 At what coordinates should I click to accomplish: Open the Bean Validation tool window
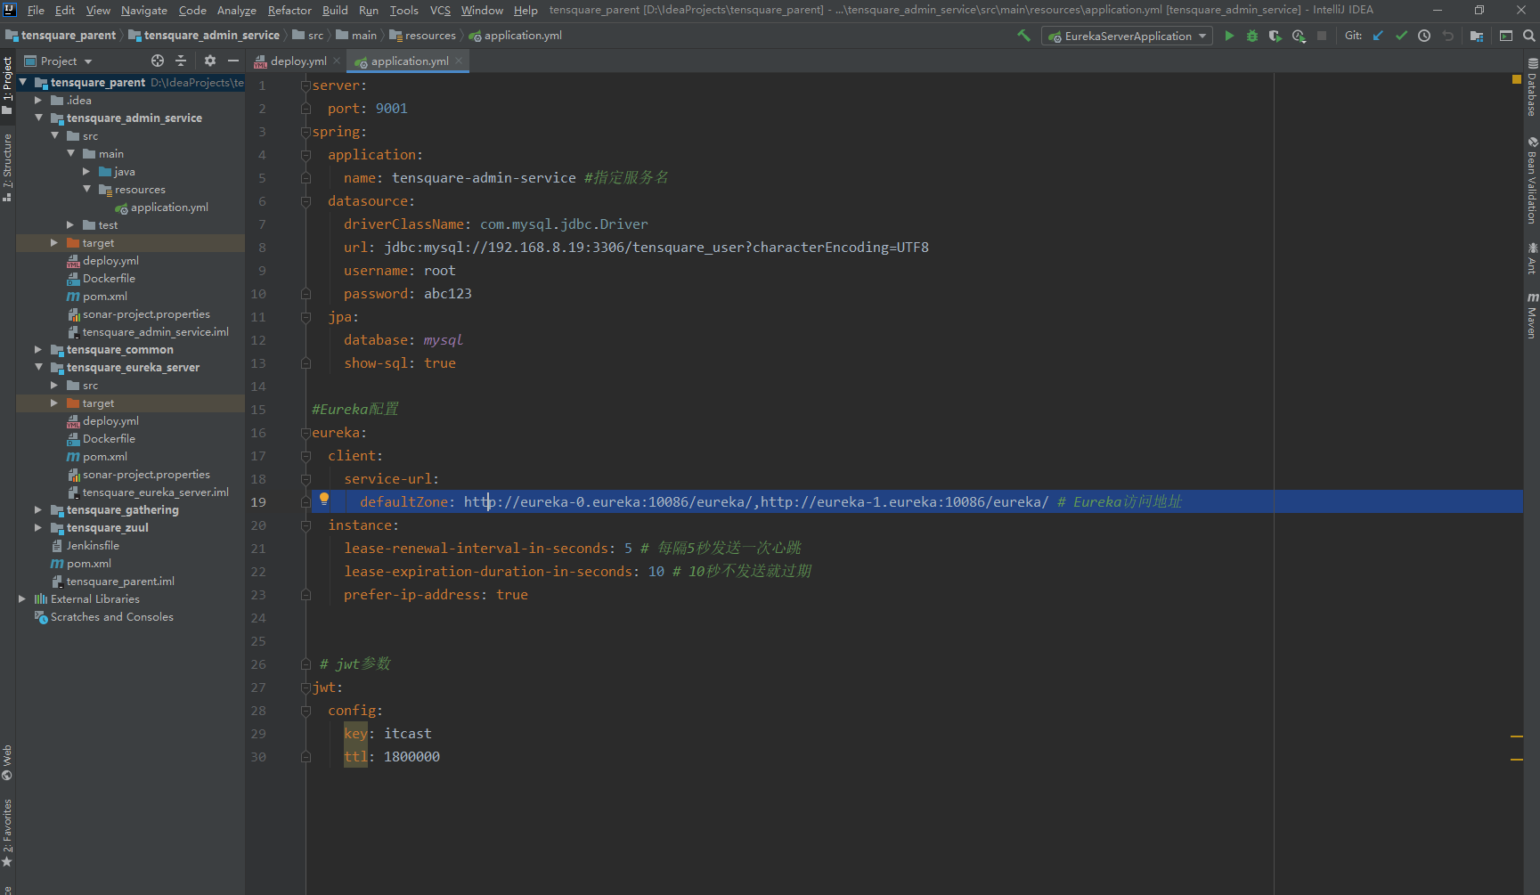1532,180
